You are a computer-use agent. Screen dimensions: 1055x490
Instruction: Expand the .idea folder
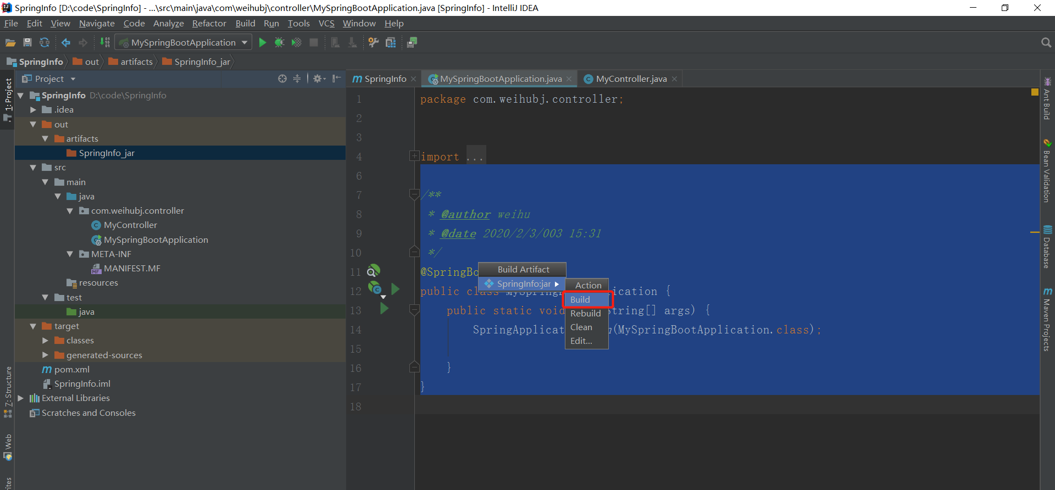(33, 110)
